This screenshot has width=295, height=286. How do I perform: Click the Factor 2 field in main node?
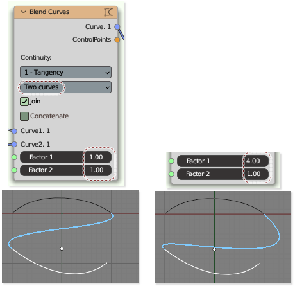[x=65, y=170]
